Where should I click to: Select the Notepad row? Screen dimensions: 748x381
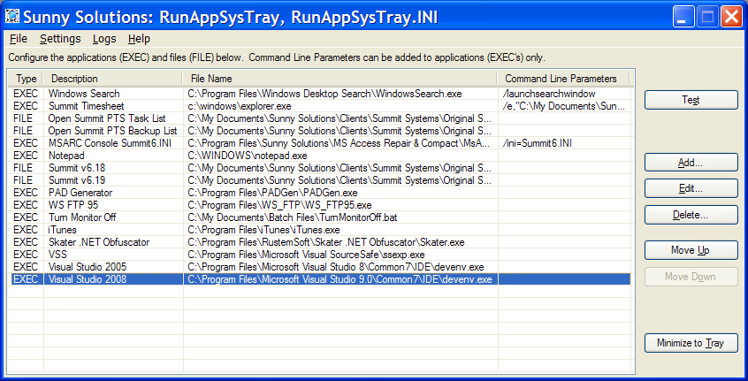(x=321, y=156)
